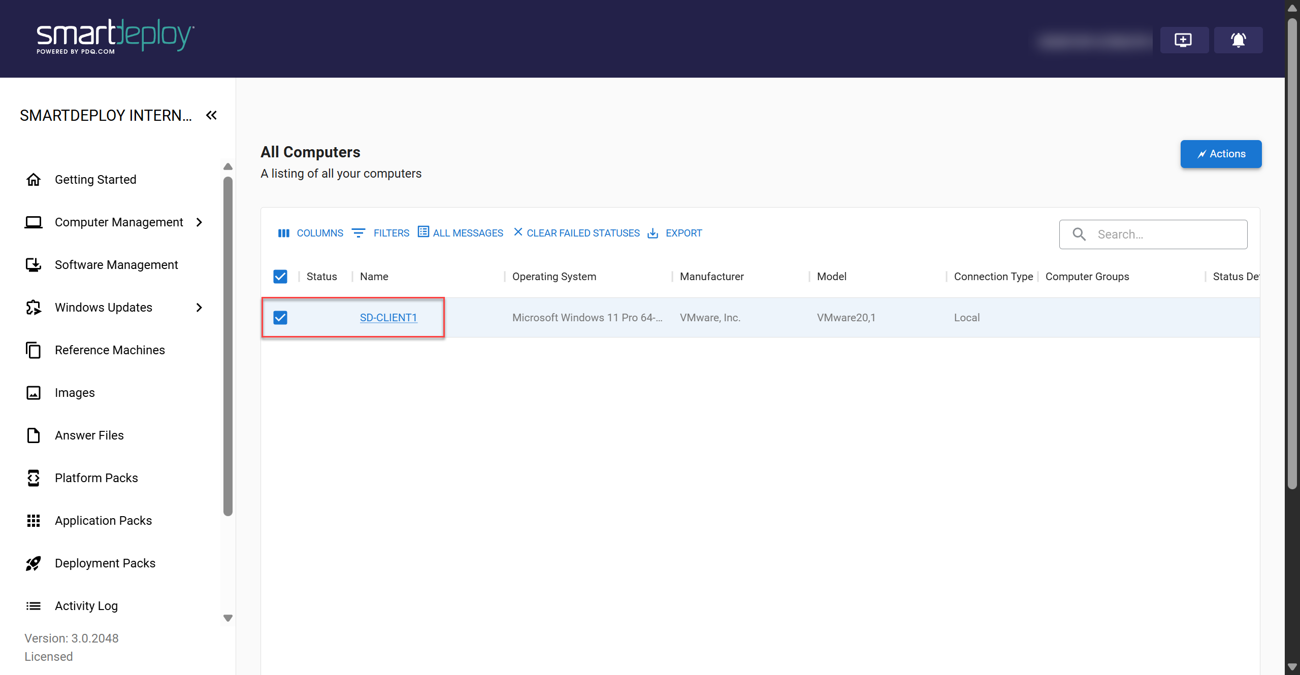The width and height of the screenshot is (1300, 675).
Task: Click the Application Packs grid icon
Action: click(34, 521)
